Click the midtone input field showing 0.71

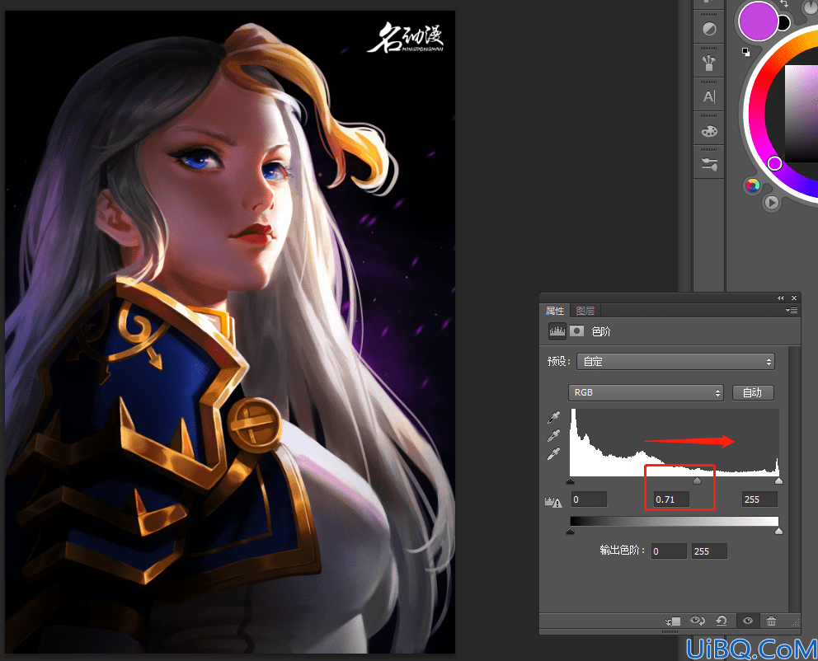click(x=671, y=499)
